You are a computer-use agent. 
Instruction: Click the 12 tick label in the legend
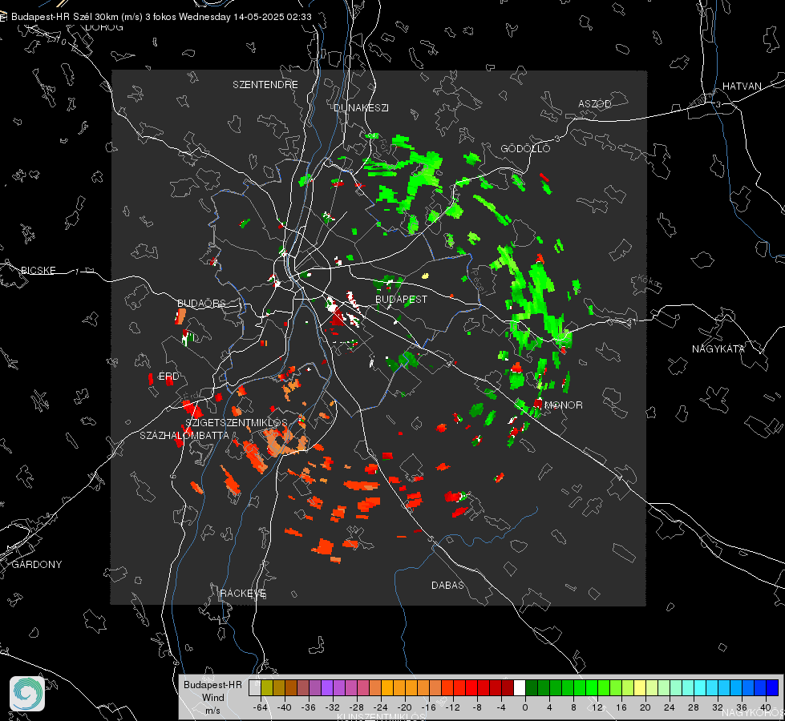click(x=597, y=707)
